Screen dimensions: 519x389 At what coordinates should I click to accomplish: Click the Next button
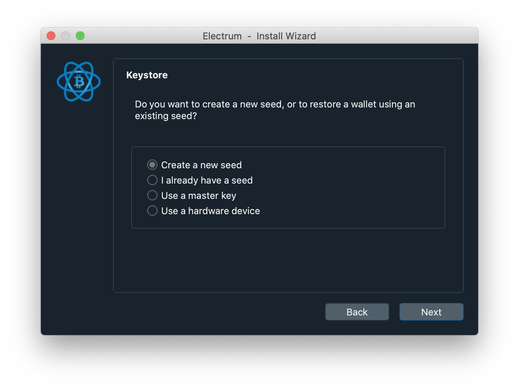coord(431,312)
